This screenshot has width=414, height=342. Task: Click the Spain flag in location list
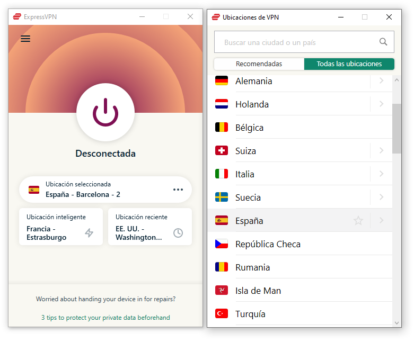coord(222,220)
